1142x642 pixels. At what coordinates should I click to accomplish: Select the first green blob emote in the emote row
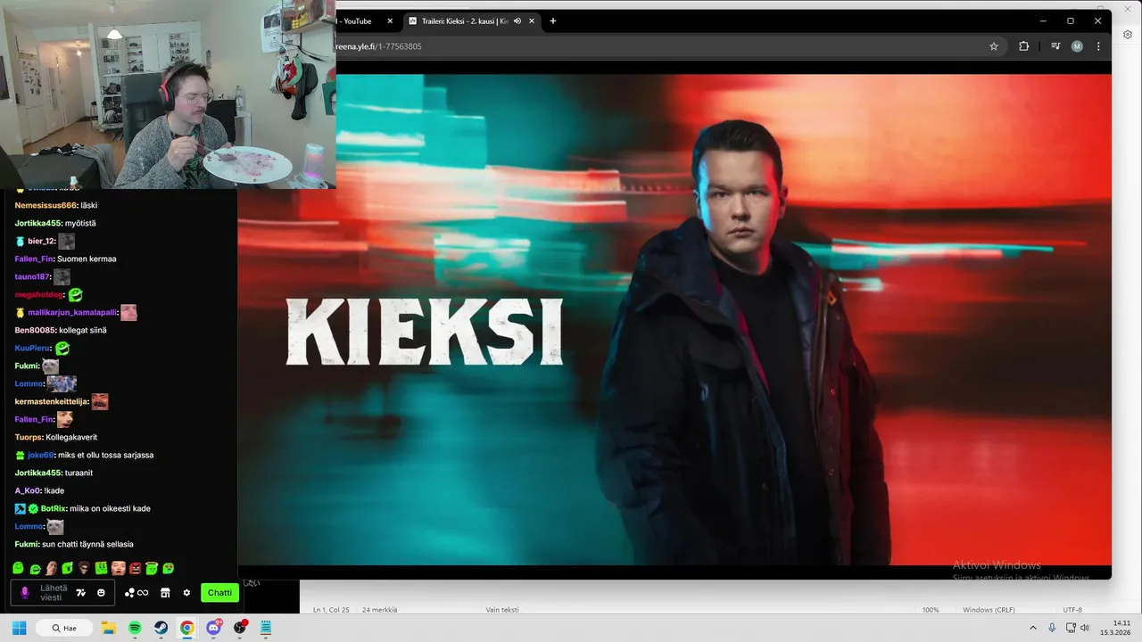tap(19, 568)
